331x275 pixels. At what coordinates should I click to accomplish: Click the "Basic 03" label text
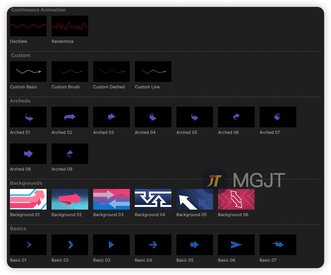(102, 260)
